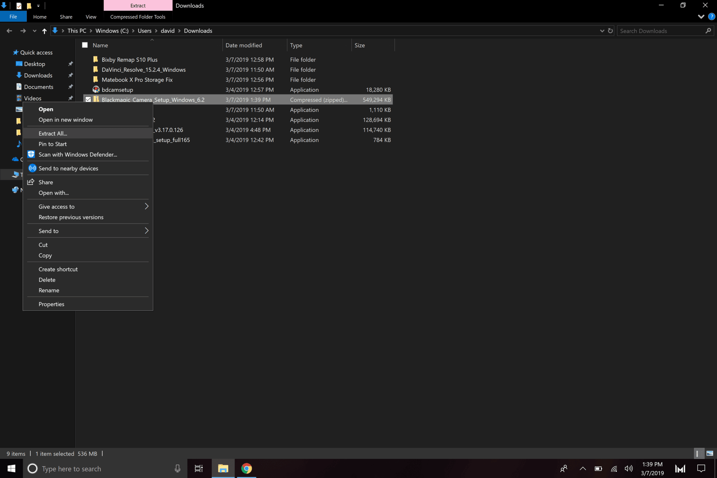Open the Compressed Folder Tools ribbon tab
Screen dimensions: 717x478
137,17
